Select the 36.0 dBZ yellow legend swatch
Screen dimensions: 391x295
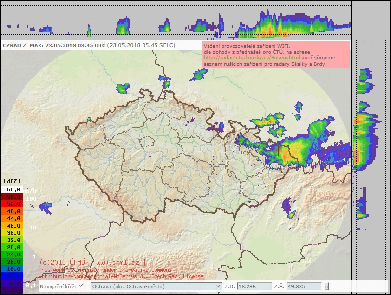(x=13, y=233)
